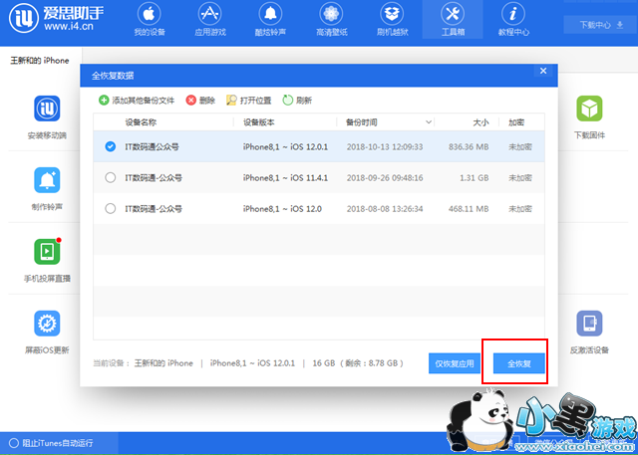Open the 屏蔽iOS更新 gear icon
The image size is (638, 455).
47,324
